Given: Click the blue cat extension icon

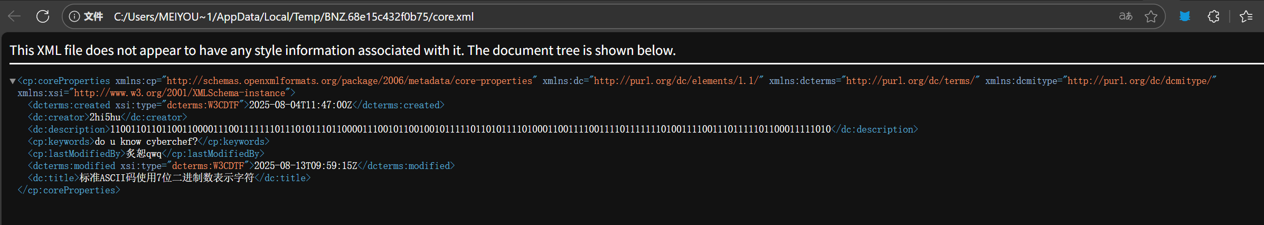Looking at the screenshot, I should [1185, 16].
